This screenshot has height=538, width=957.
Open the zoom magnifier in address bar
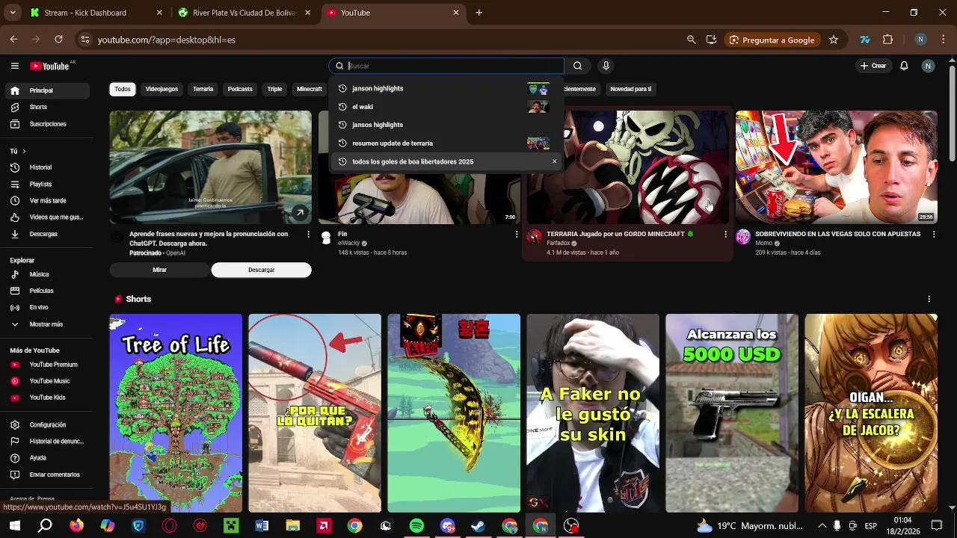tap(691, 40)
